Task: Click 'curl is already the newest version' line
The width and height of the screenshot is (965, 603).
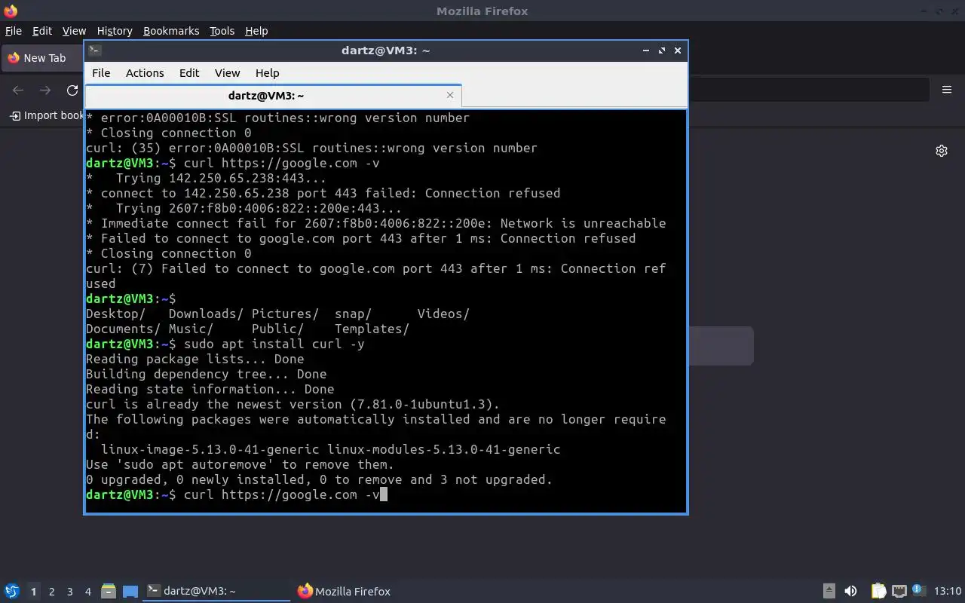Action: [x=293, y=404]
